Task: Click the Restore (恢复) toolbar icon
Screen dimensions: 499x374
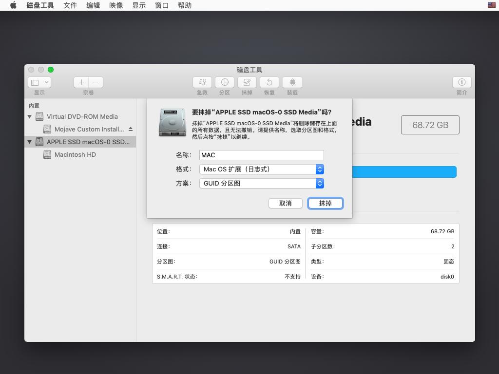Action: pos(269,82)
